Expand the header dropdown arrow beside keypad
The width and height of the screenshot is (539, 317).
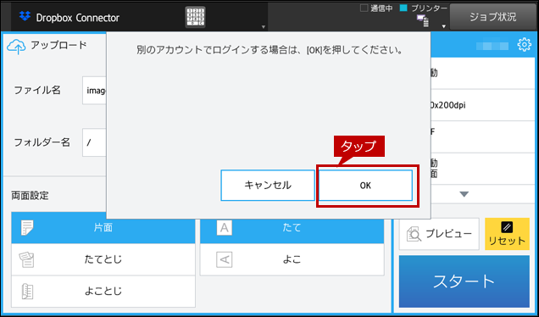(264, 27)
